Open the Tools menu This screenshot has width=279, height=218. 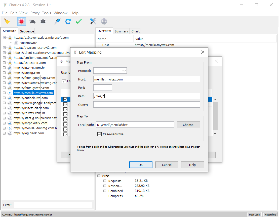pyautogui.click(x=47, y=13)
